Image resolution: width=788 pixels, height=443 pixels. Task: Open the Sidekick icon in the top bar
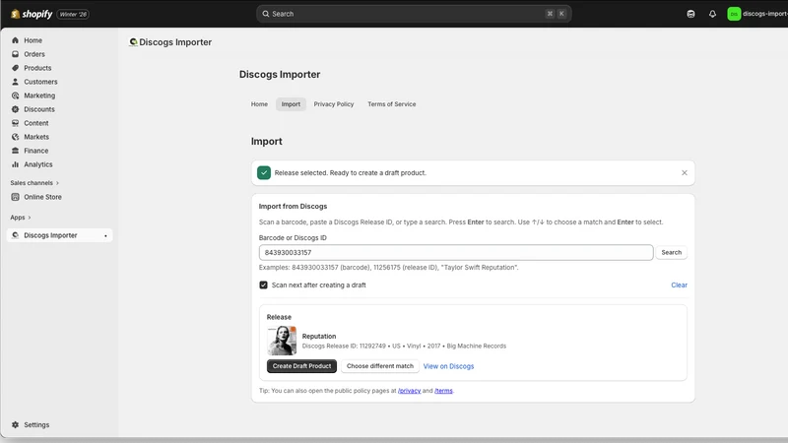coord(690,14)
